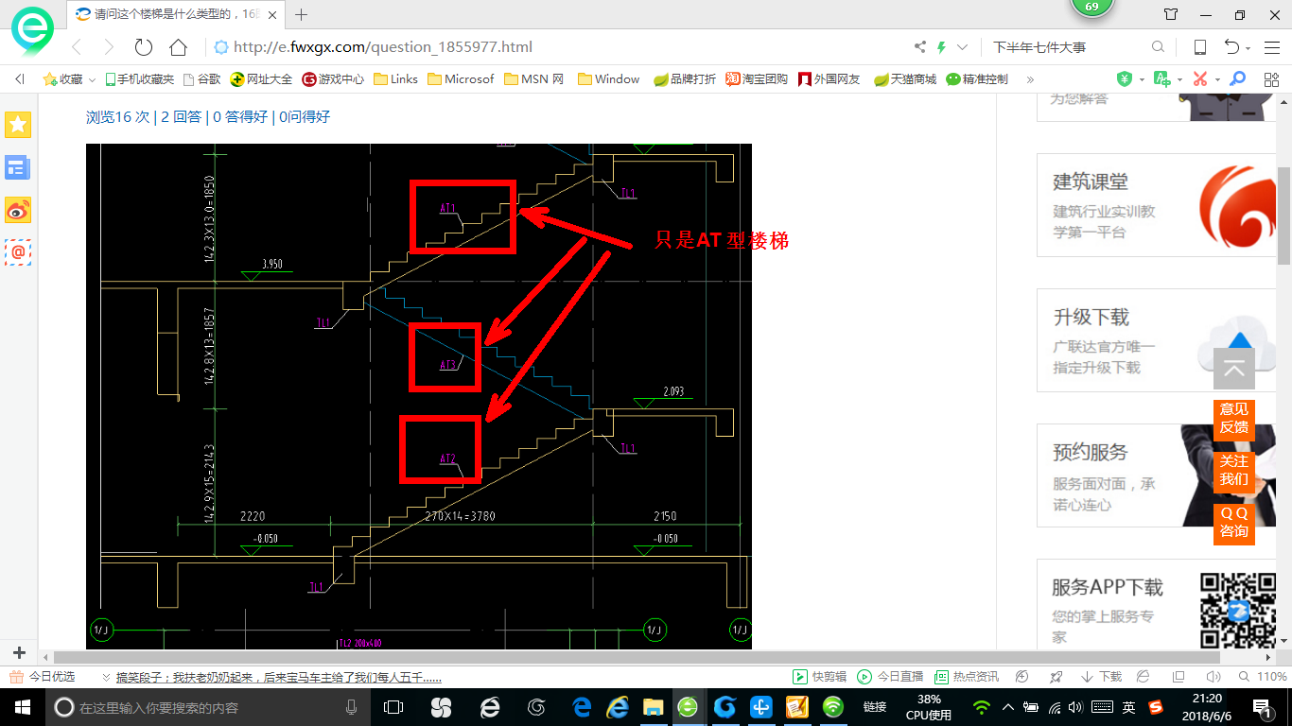Go to home page icon
The width and height of the screenshot is (1292, 726).
click(178, 47)
